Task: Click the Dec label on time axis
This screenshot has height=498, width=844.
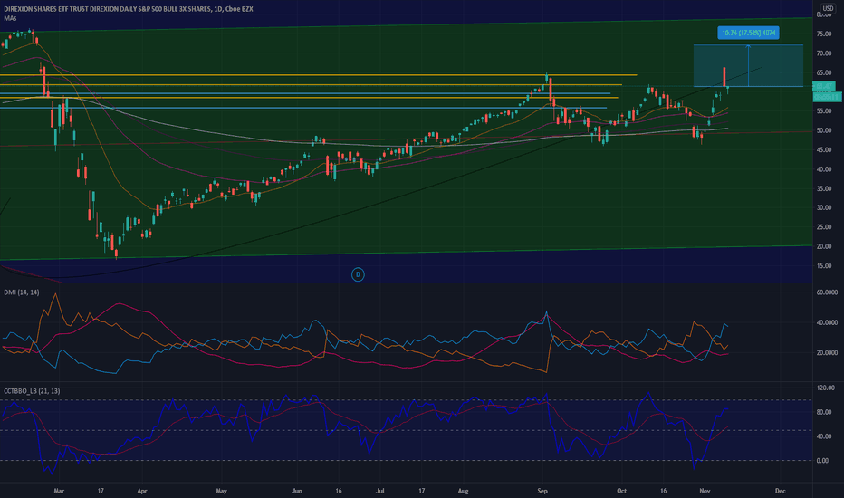Action: (x=780, y=491)
